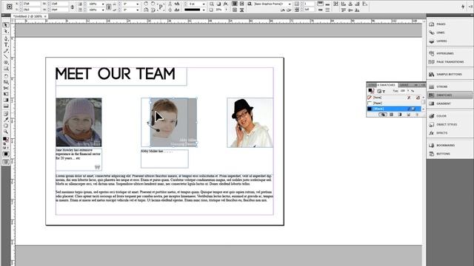Viewport: 474px width, 266px height.
Task: Select the [Paper] swatch
Action: tap(393, 103)
